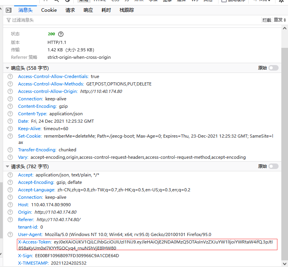Open help for Date header
Image resolution: width=288 pixels, height=267 pixels.
[x=10, y=121]
